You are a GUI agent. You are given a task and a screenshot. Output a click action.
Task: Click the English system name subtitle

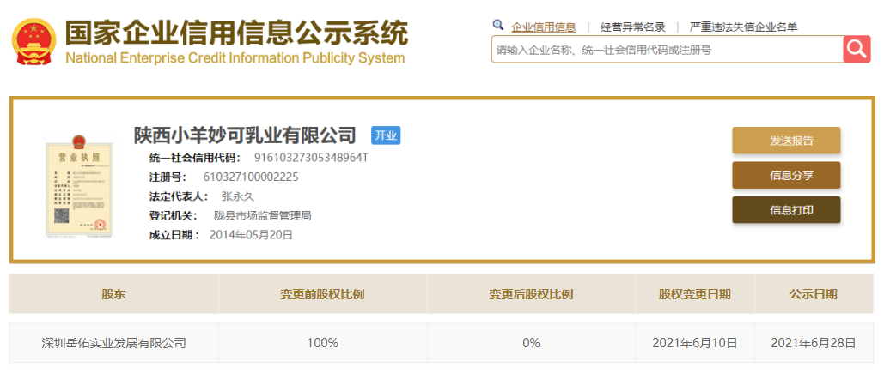(x=235, y=58)
